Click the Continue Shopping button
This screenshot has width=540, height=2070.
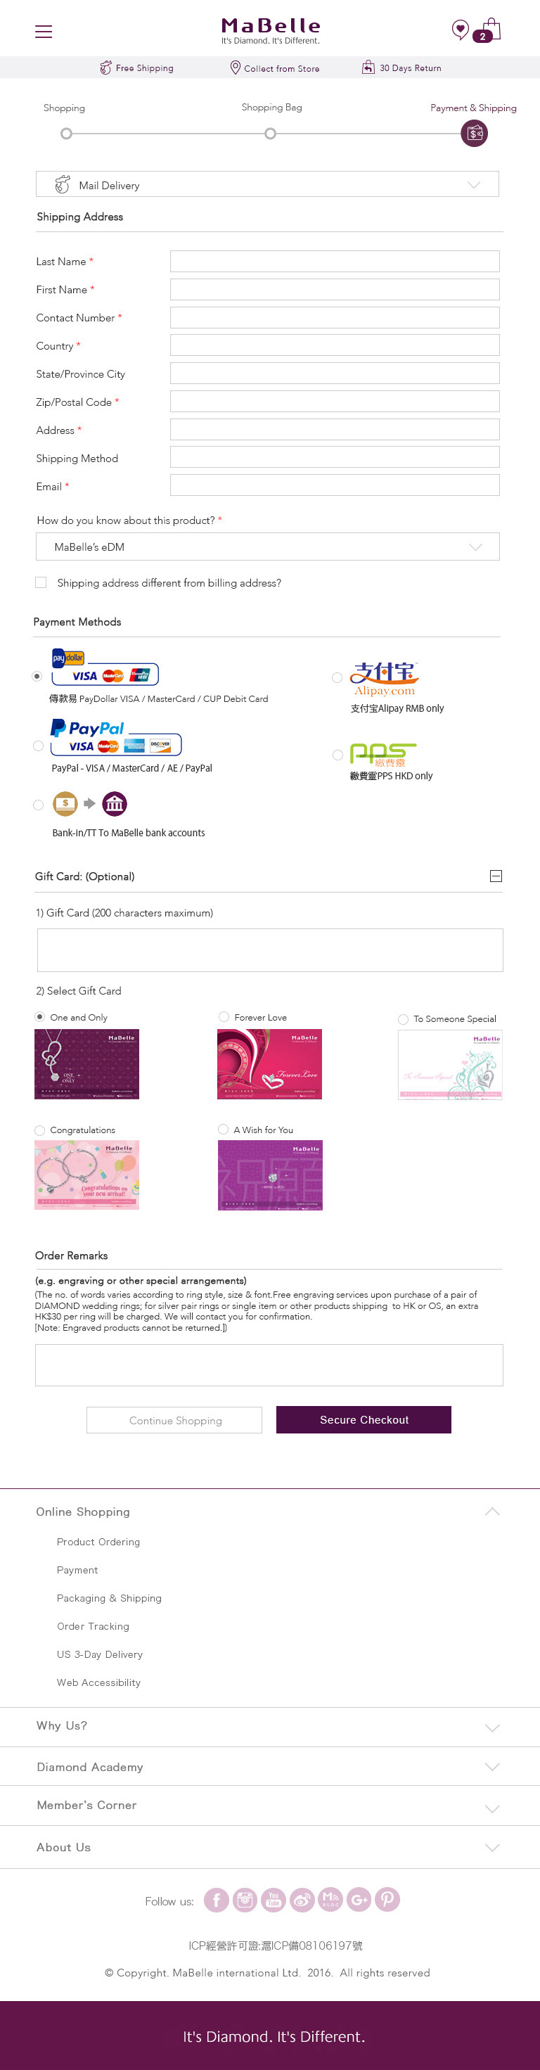(174, 1420)
